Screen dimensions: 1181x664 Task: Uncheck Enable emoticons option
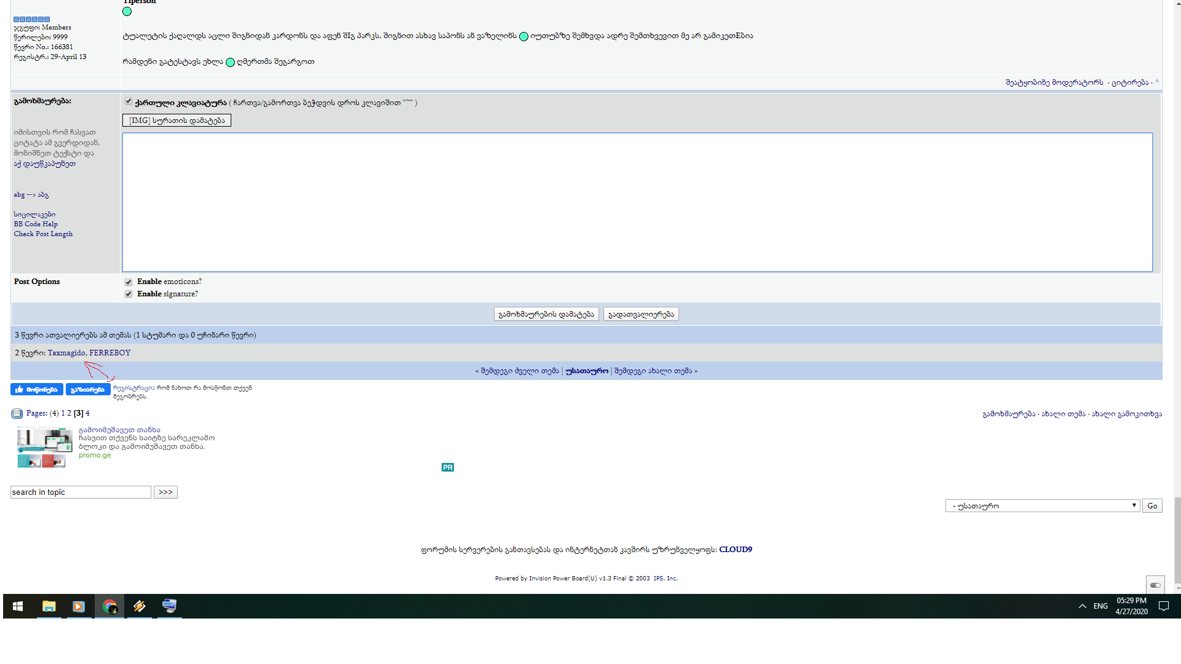tap(129, 282)
